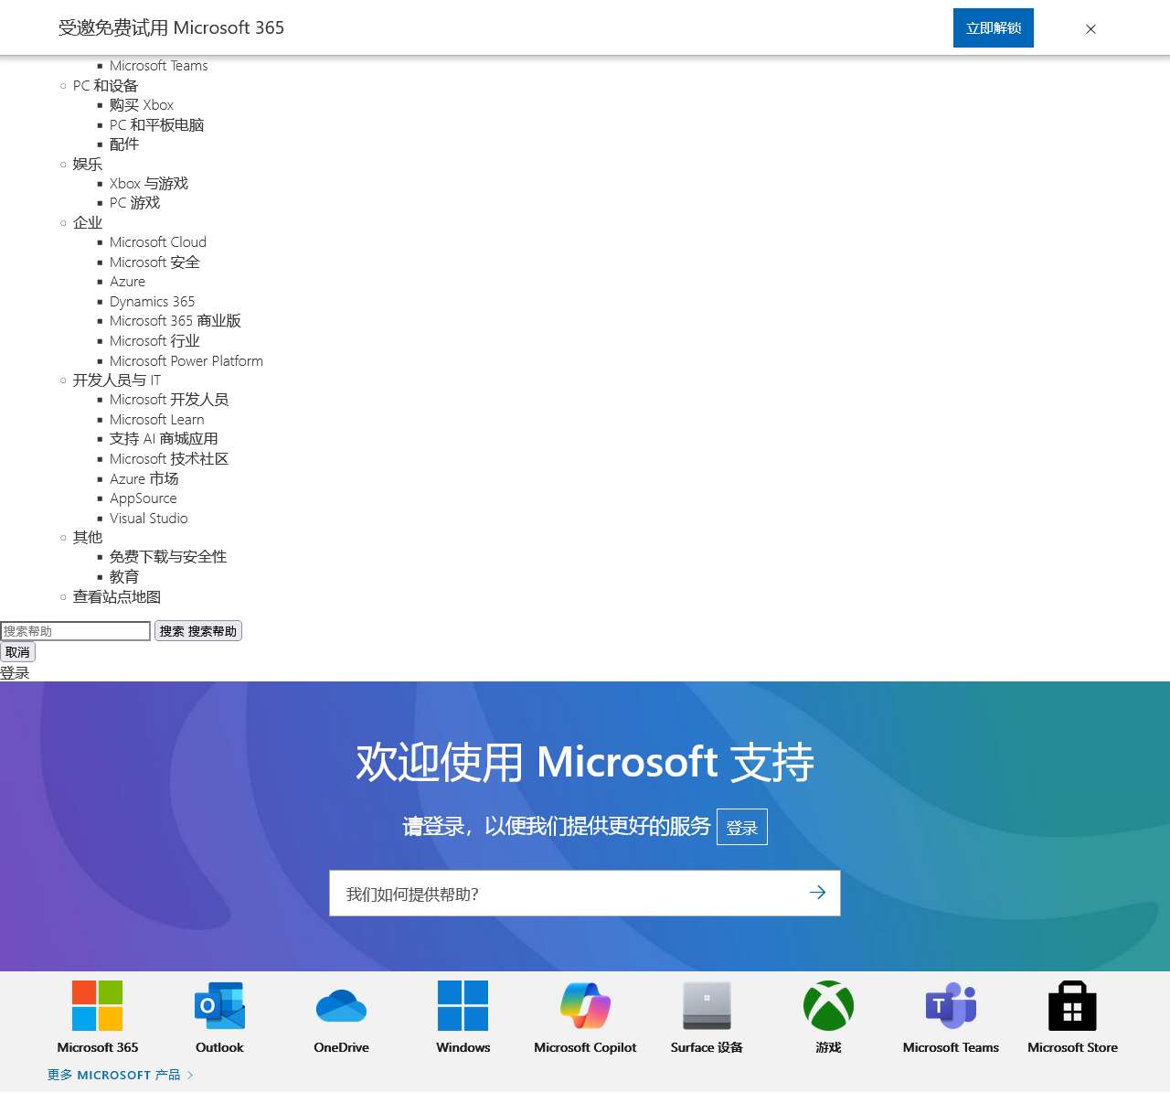
Task: Open the Microsoft Copilot icon
Action: (x=585, y=1006)
